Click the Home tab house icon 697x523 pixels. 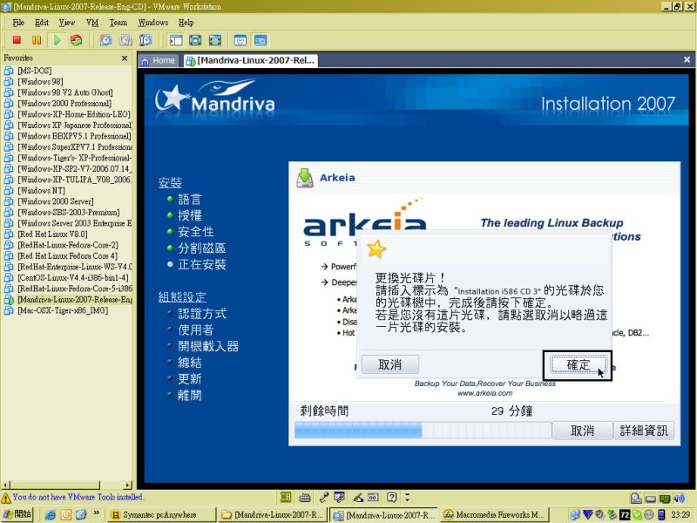coord(145,61)
